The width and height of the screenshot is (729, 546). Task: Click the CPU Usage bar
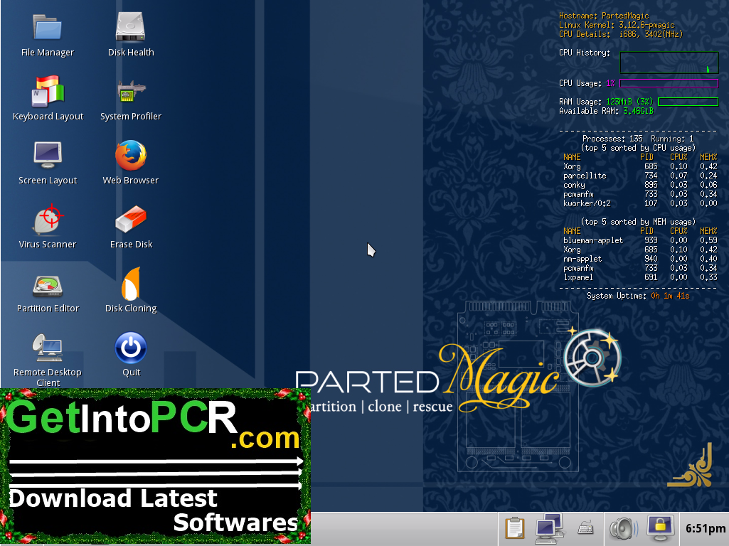coord(669,83)
